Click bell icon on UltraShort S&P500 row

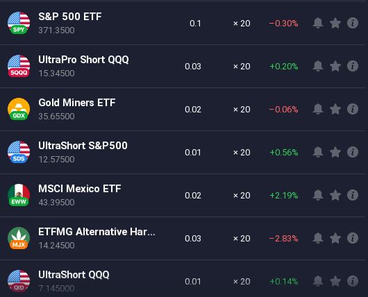tap(318, 152)
